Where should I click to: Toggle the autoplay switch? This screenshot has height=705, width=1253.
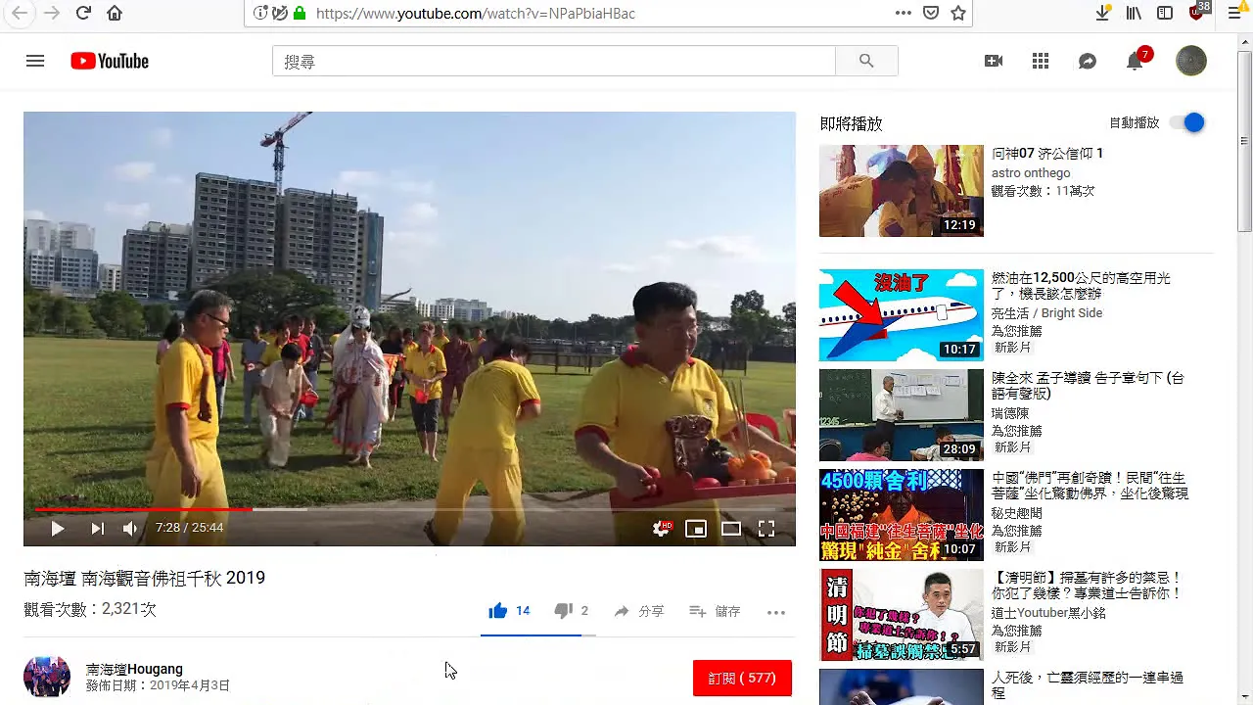click(1186, 122)
